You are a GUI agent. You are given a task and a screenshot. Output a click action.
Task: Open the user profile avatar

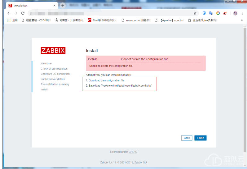[x=235, y=13]
